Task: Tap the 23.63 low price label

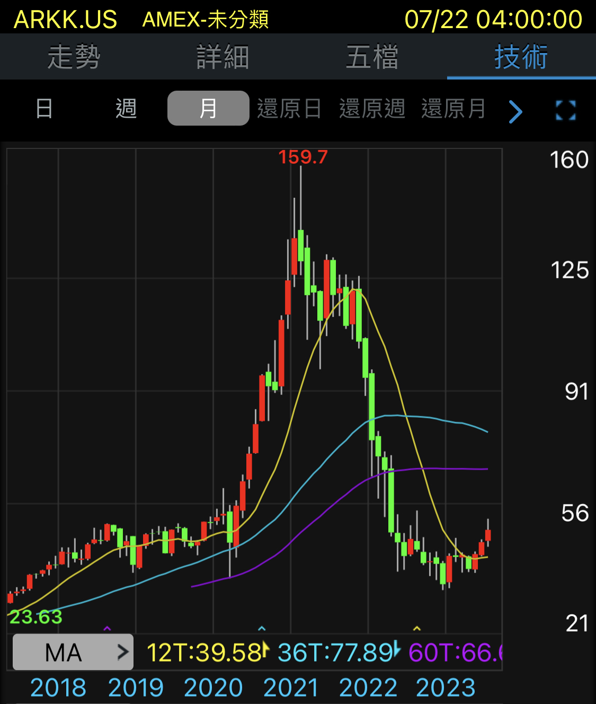Action: coord(36,617)
